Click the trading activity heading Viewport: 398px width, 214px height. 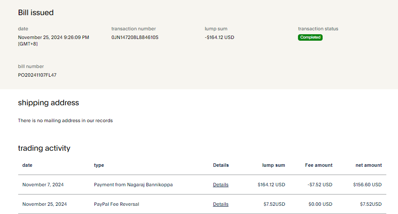pos(44,148)
